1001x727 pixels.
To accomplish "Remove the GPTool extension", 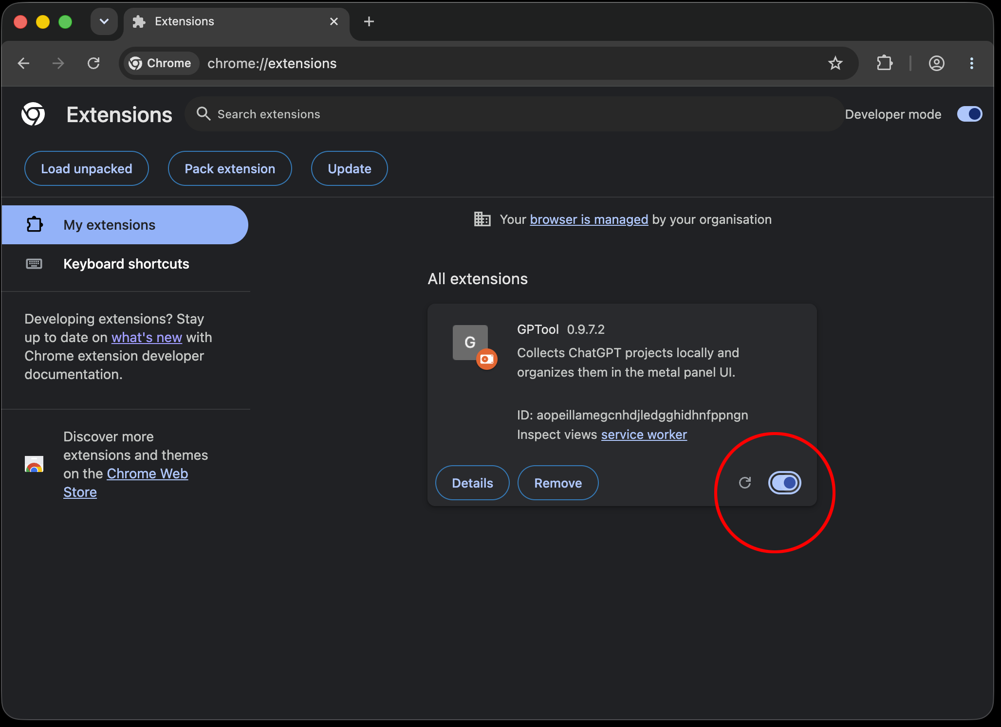I will 558,483.
